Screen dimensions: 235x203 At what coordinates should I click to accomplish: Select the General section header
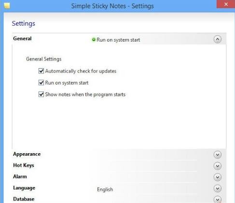click(22, 39)
